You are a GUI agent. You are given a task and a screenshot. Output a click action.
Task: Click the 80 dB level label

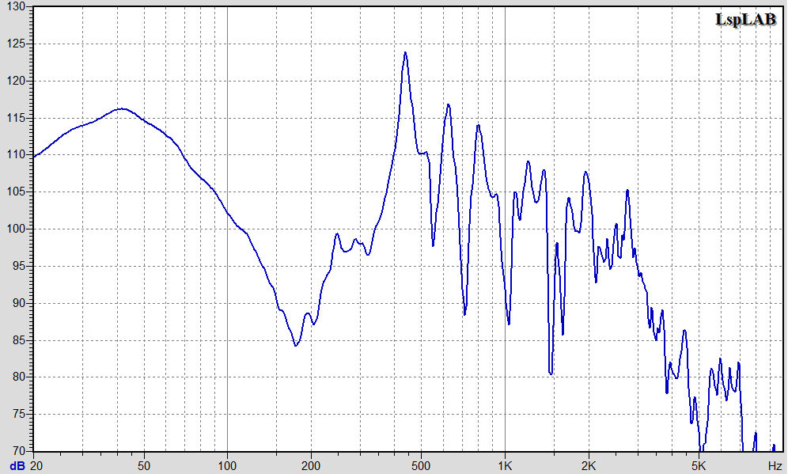tap(19, 377)
